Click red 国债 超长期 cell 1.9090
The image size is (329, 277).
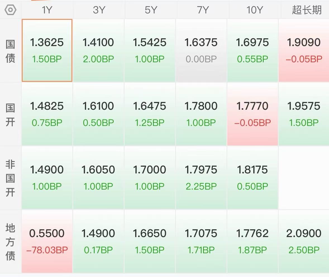point(304,50)
